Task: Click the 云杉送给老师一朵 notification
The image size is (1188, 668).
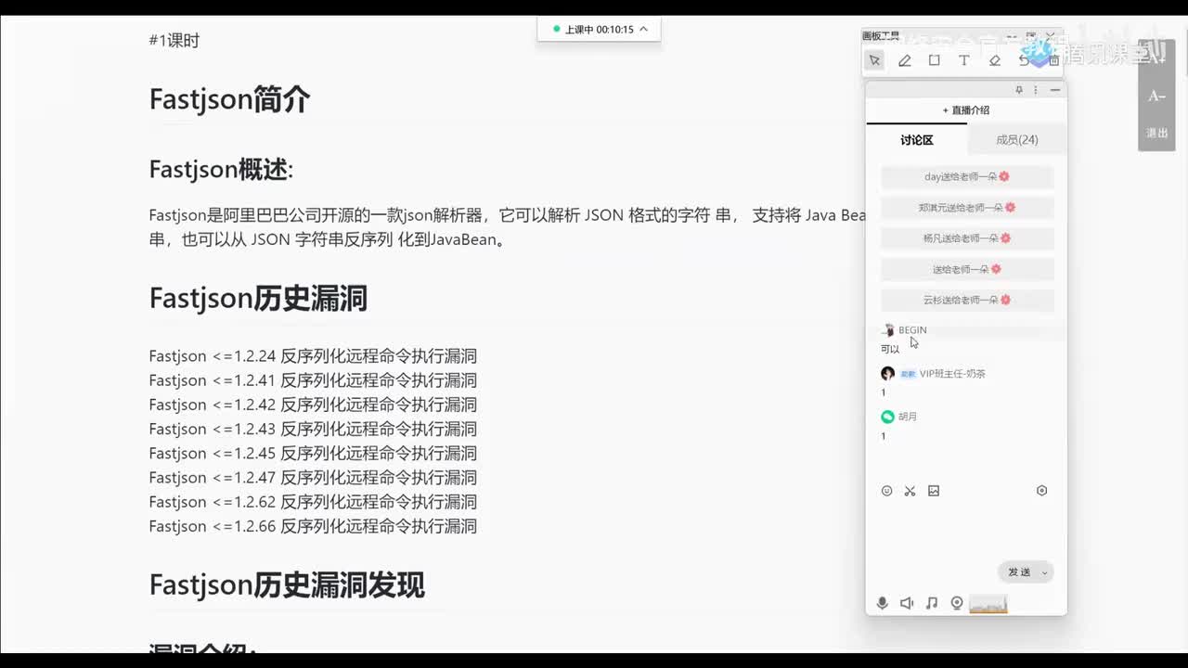Action: pyautogui.click(x=967, y=300)
